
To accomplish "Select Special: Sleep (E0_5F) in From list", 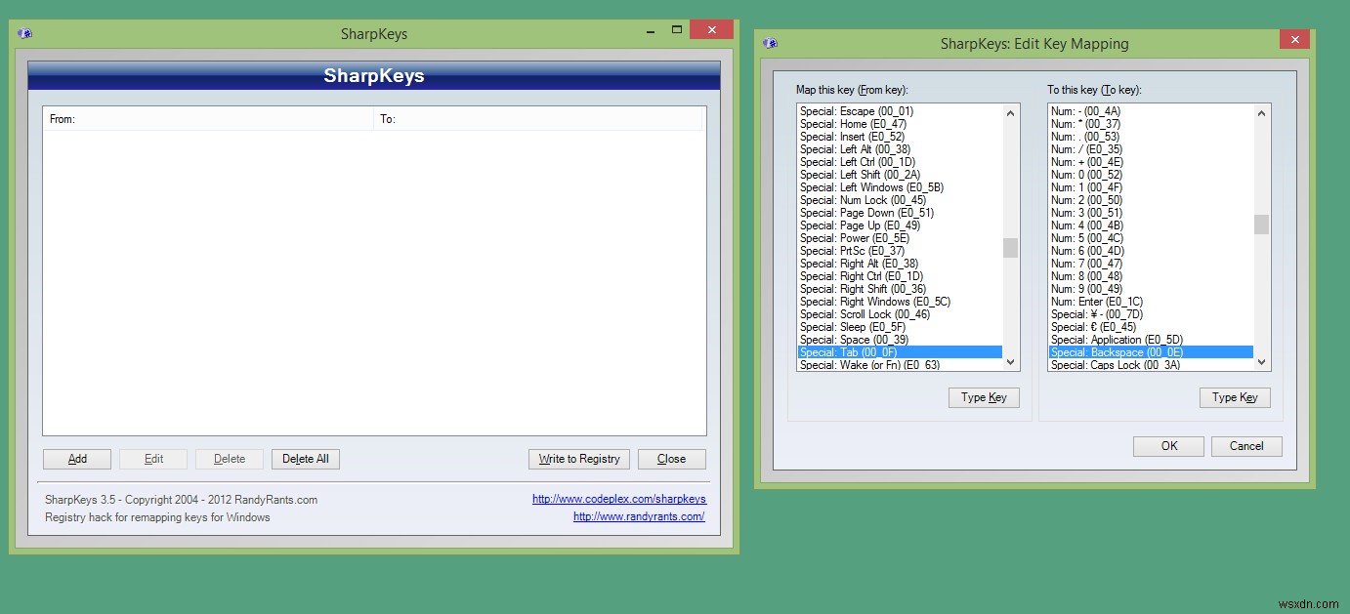I will click(x=900, y=327).
